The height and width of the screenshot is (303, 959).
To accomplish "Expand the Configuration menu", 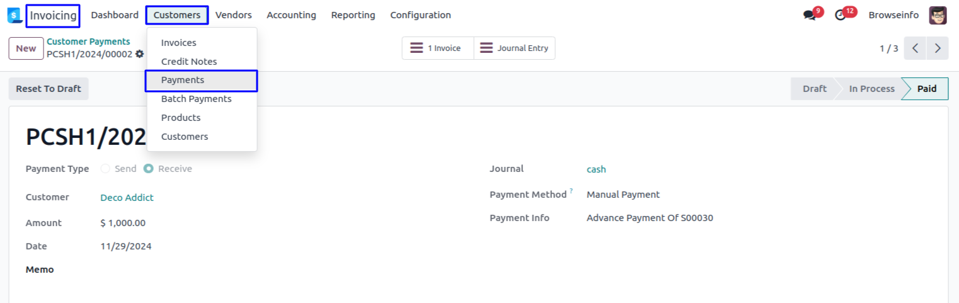I will tap(420, 15).
